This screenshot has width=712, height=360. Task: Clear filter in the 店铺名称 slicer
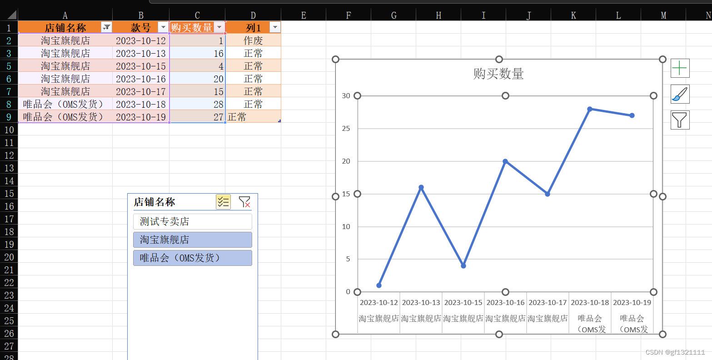point(244,202)
